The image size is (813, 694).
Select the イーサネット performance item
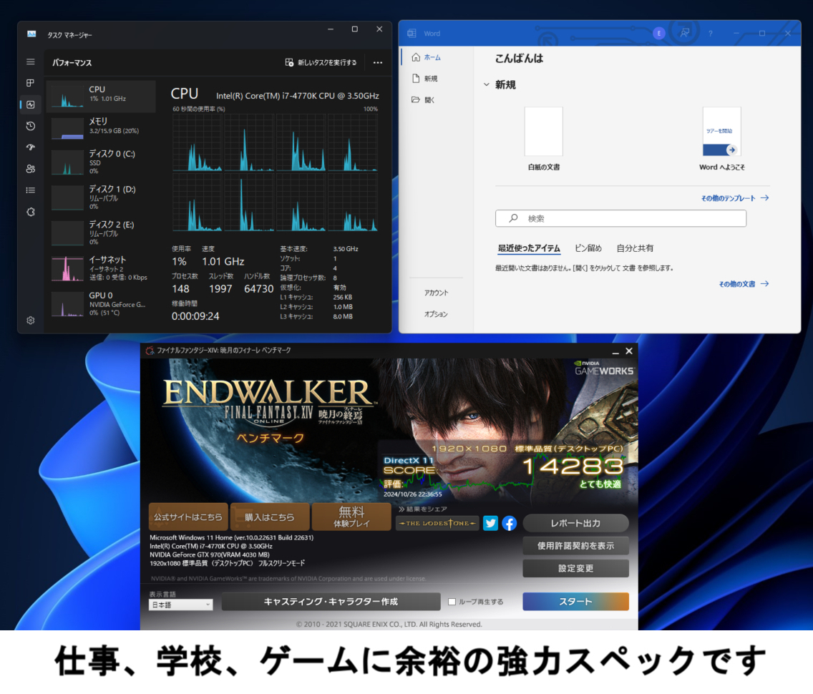(x=101, y=268)
